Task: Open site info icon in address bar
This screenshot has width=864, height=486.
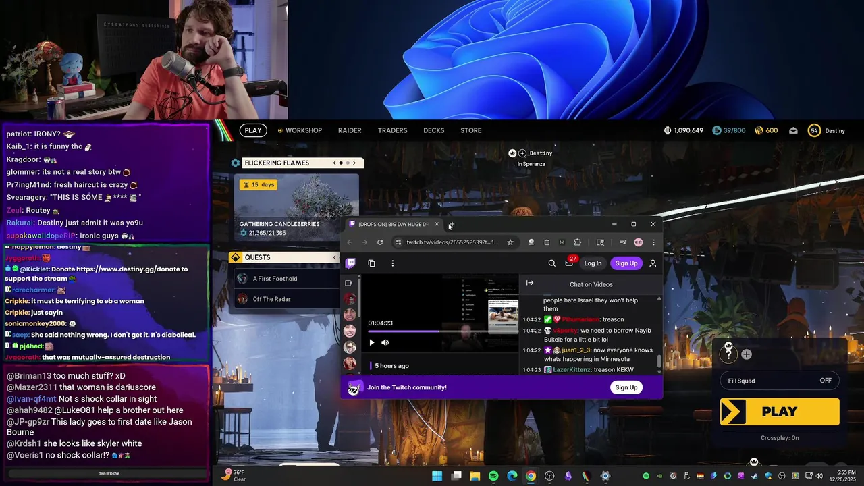Action: pyautogui.click(x=398, y=242)
